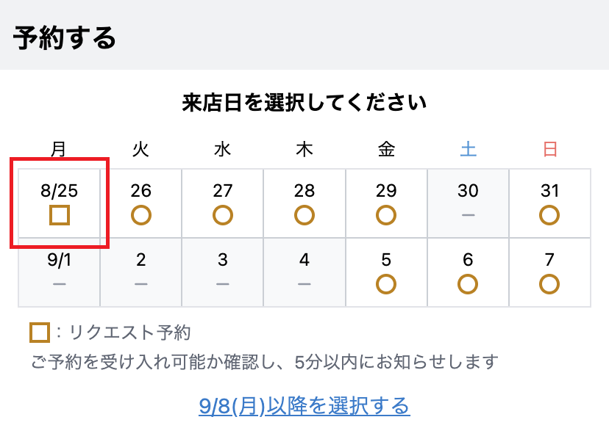Image resolution: width=609 pixels, height=439 pixels.
Task: Click the availability circle for September 7
Action: coord(549,284)
